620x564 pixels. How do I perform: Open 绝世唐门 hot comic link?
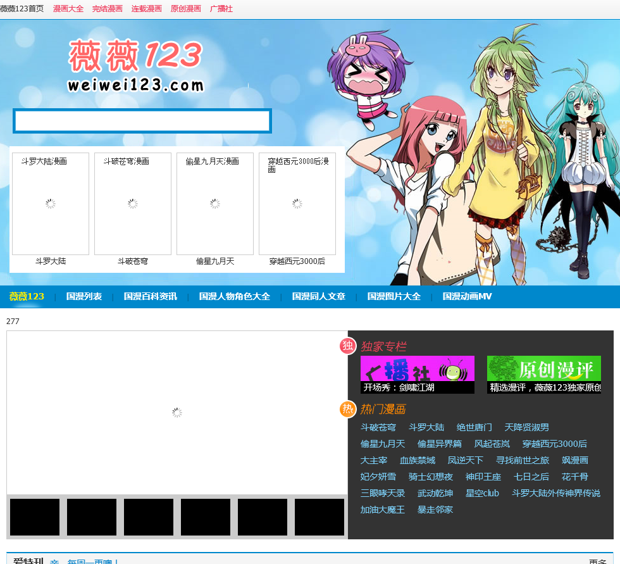point(474,427)
